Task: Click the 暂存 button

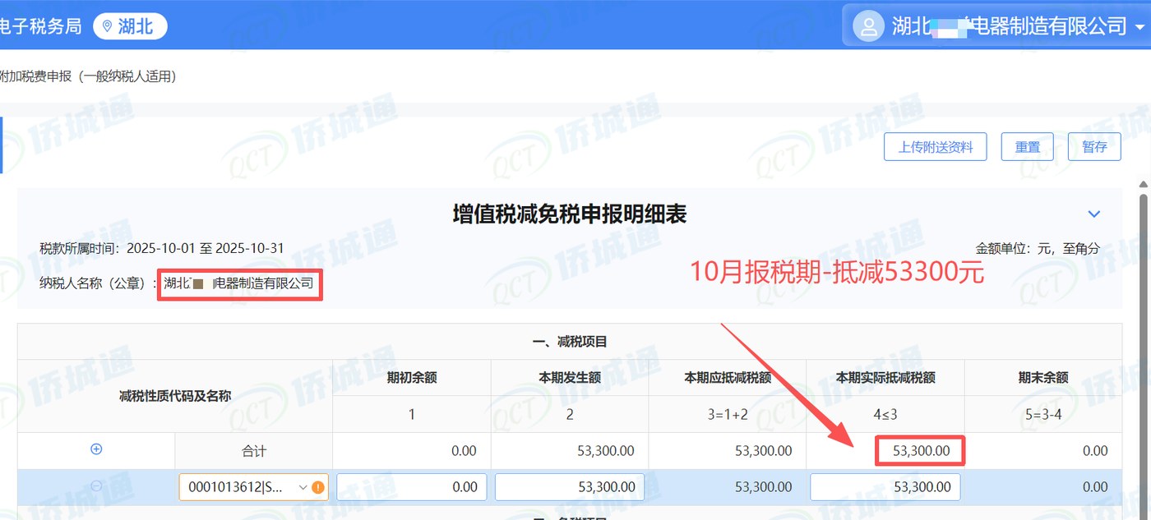Action: [1094, 147]
